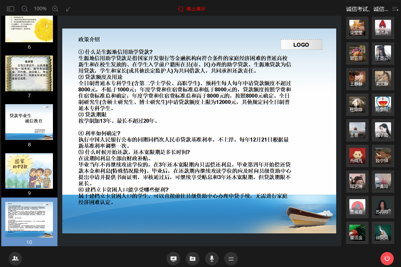The image size is (401, 267).
Task: Click the red power button to leave
Action: click(387, 259)
